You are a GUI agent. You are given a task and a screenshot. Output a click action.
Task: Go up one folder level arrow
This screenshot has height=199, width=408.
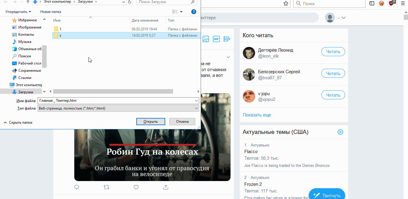[x=28, y=2]
